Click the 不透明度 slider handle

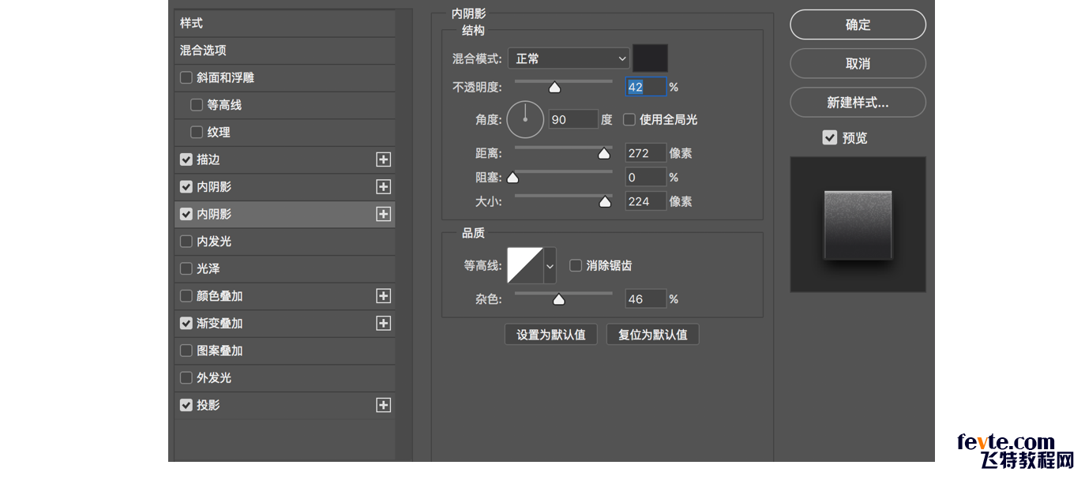coord(555,88)
